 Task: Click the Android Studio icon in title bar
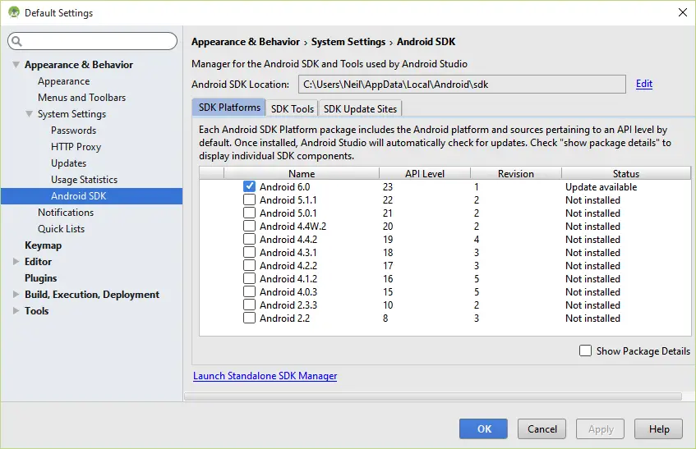pos(14,12)
